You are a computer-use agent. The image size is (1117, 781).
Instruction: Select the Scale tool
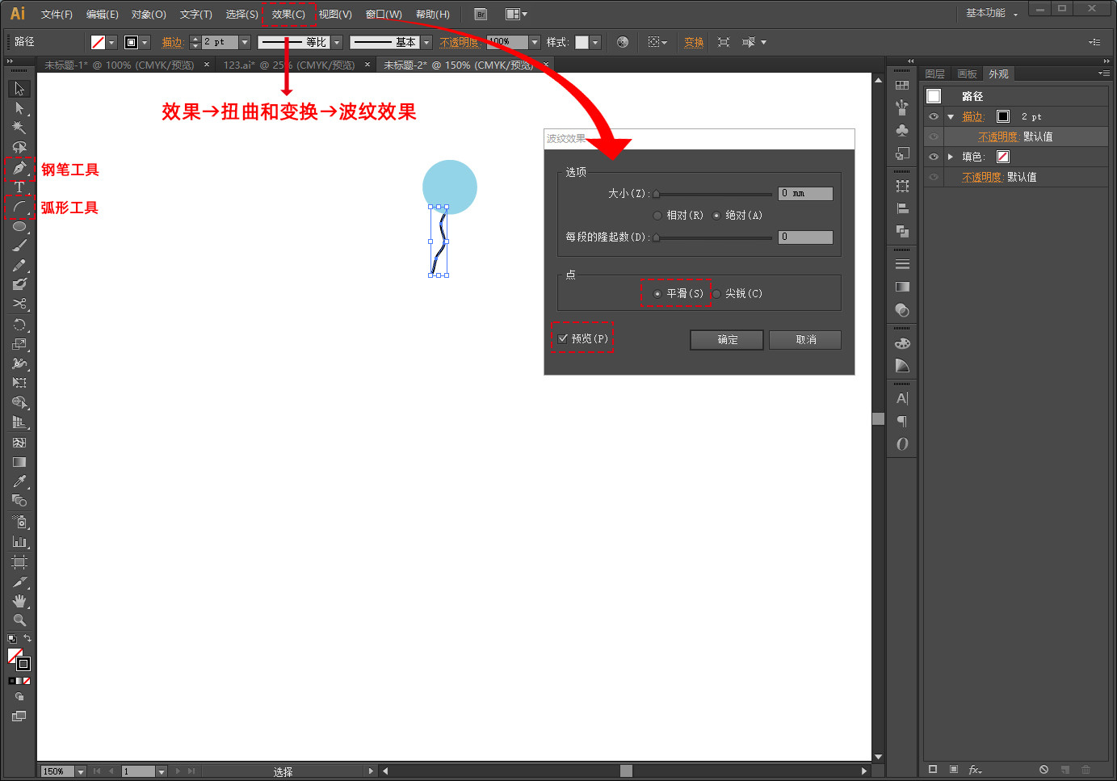click(x=19, y=344)
